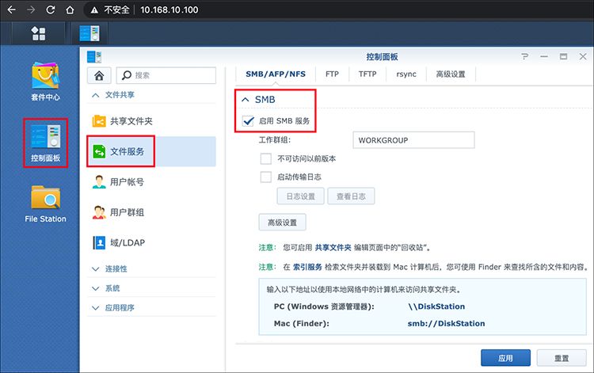Click the Control Panel window title icon

tap(94, 57)
